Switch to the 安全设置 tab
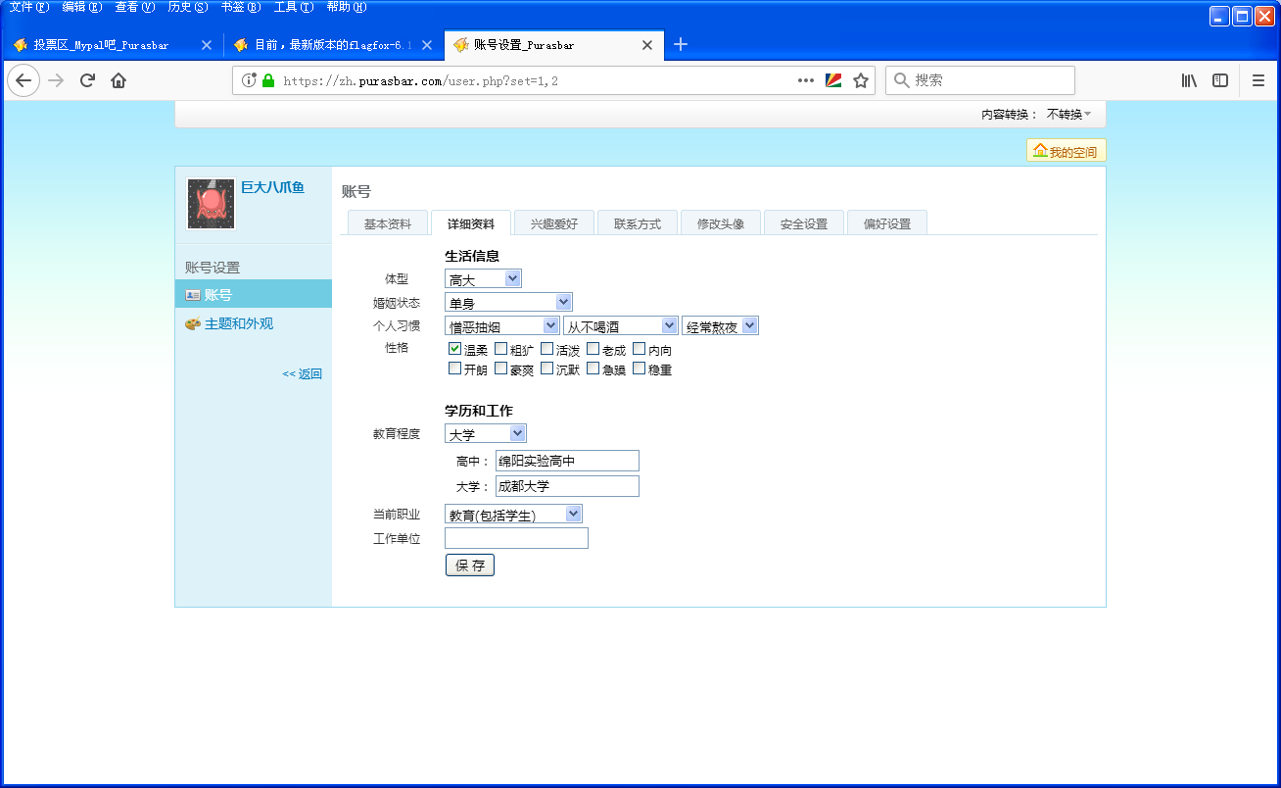 pos(803,223)
